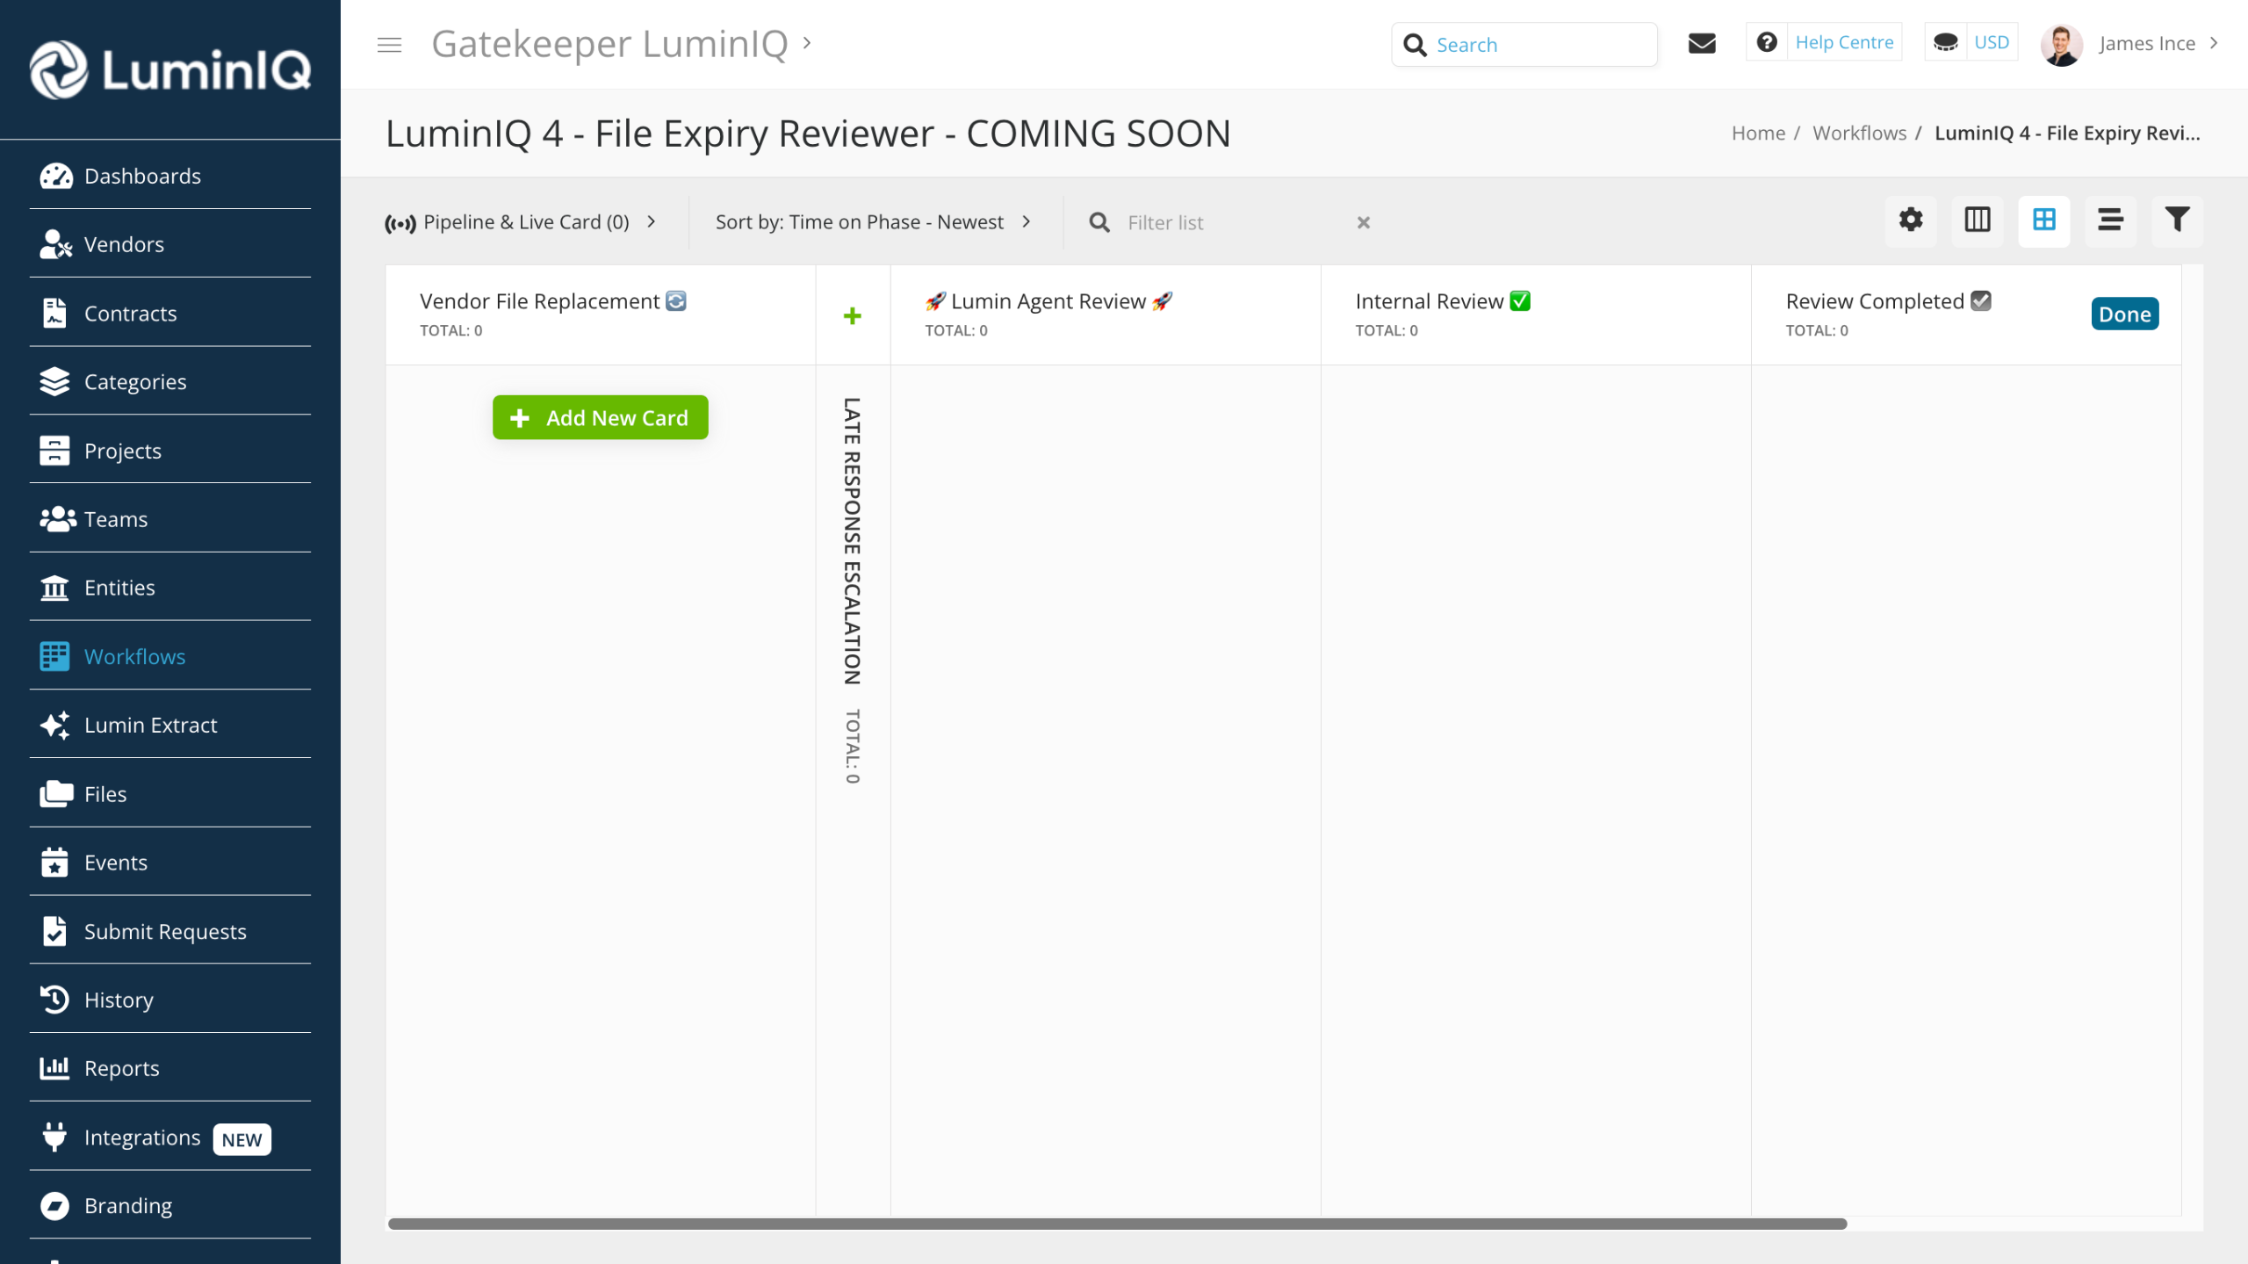Image resolution: width=2248 pixels, height=1264 pixels.
Task: Open the Workflows breadcrumb link
Action: (1859, 133)
